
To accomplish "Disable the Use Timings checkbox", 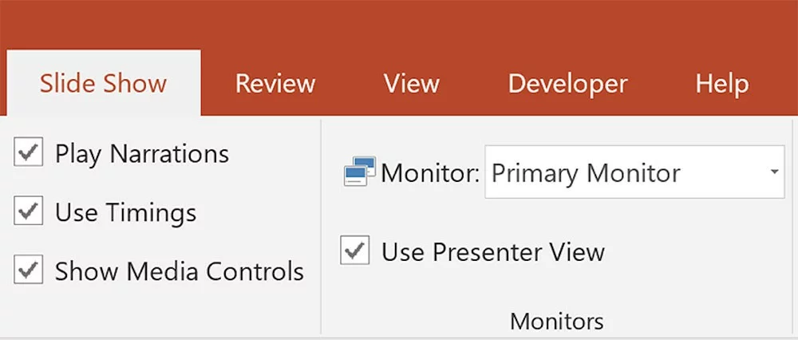I will [x=29, y=212].
